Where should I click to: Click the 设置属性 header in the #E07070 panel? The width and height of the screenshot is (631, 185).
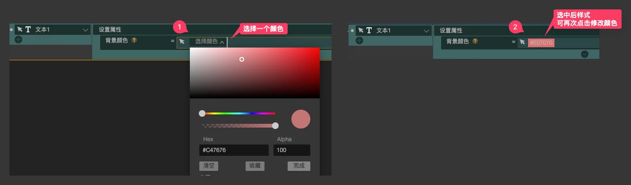pos(451,31)
